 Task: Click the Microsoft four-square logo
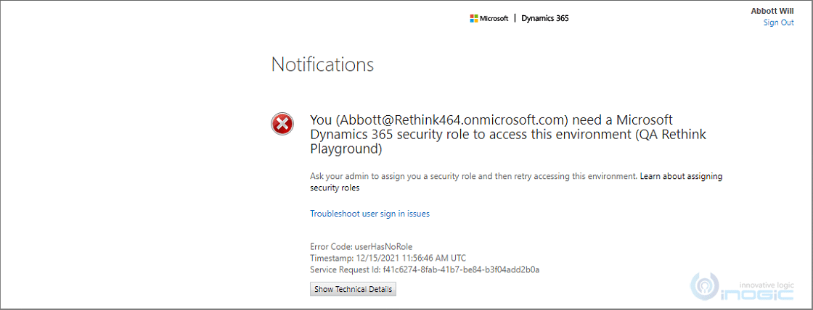(x=474, y=19)
